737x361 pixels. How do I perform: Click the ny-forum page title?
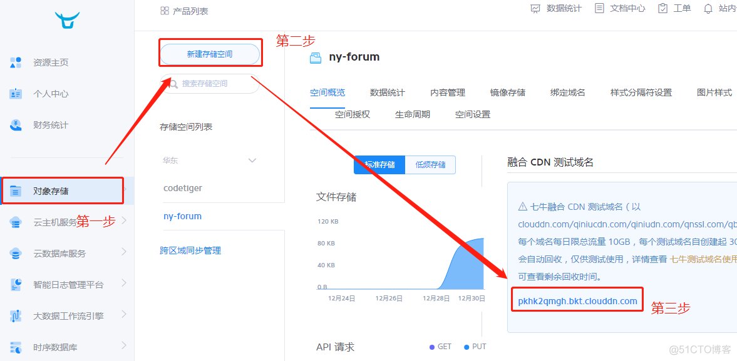click(354, 57)
